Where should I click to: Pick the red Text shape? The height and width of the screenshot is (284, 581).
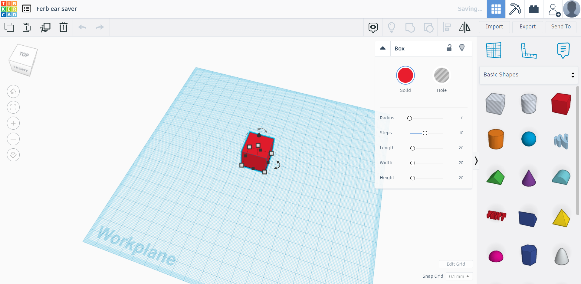pyautogui.click(x=496, y=216)
